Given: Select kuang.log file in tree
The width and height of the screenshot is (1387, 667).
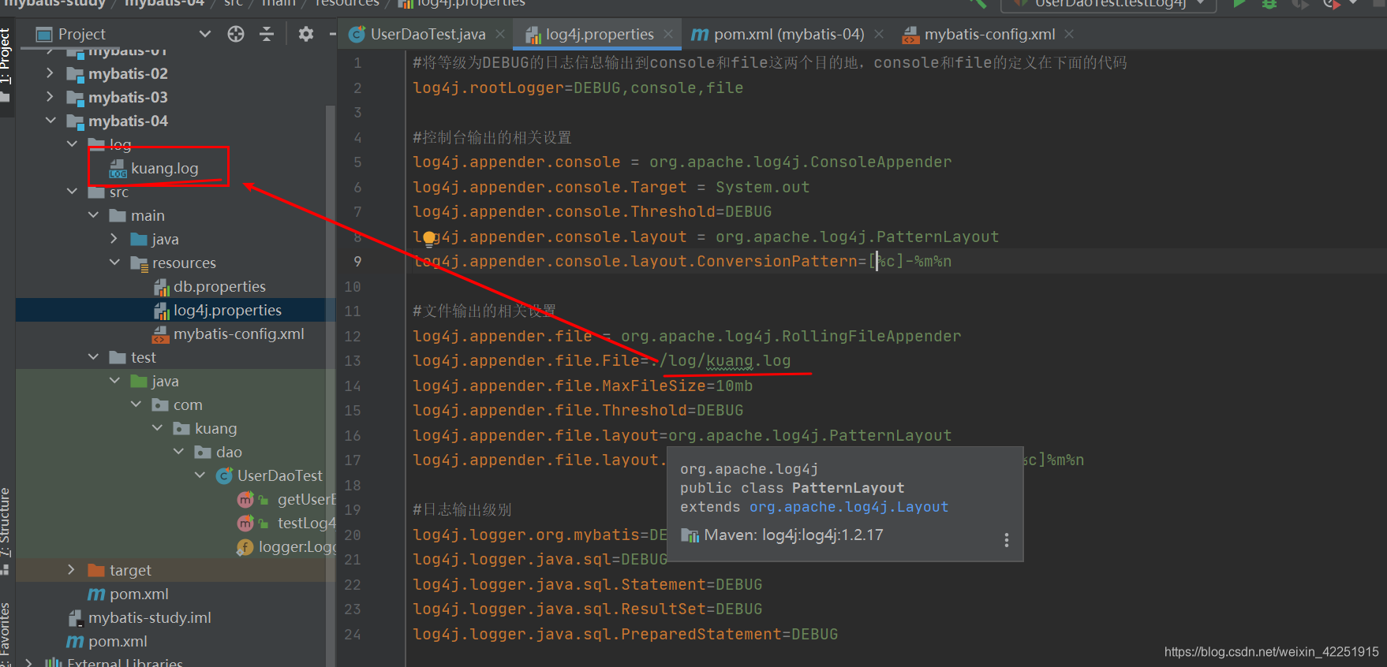Looking at the screenshot, I should [x=164, y=169].
